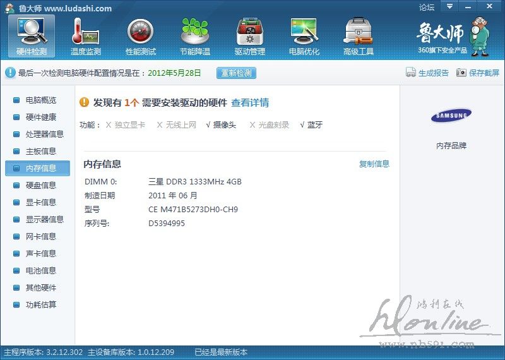Click the 保存截屏 camera icon
The image size is (505, 360).
click(461, 73)
